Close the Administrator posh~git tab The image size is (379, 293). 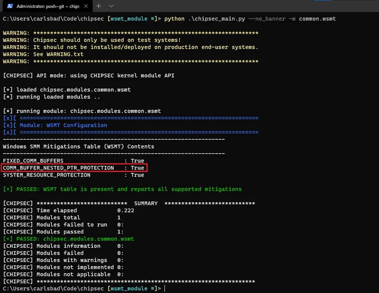point(86,6)
